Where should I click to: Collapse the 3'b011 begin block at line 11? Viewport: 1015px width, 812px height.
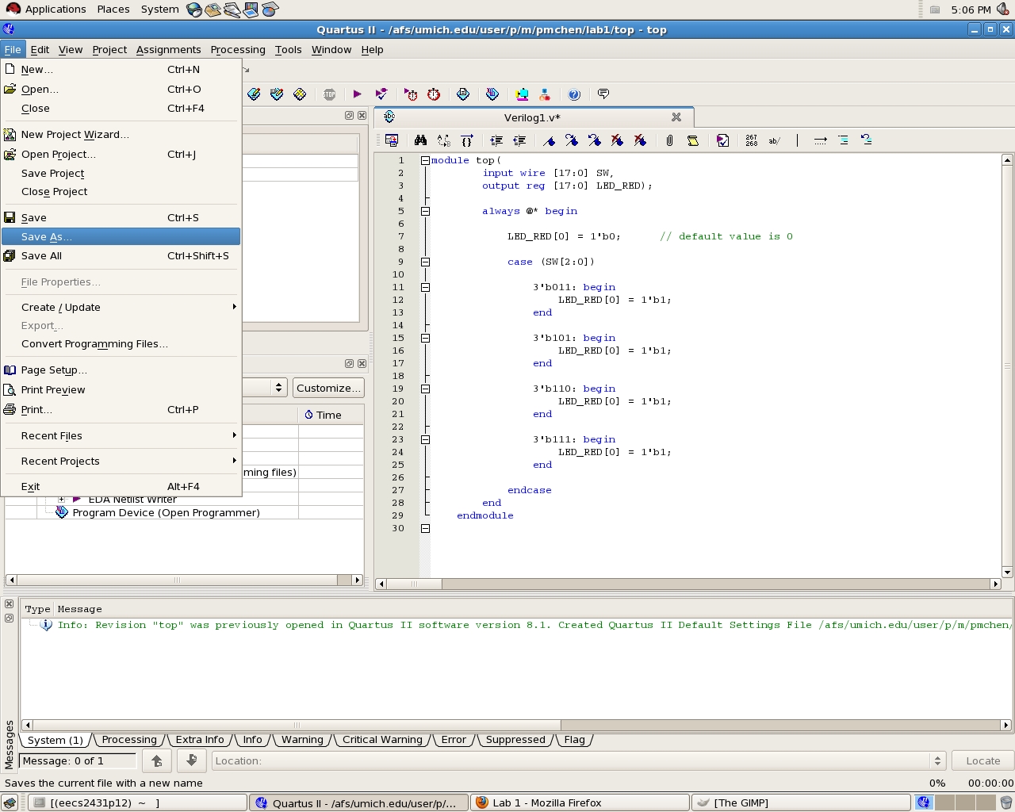[x=425, y=287]
